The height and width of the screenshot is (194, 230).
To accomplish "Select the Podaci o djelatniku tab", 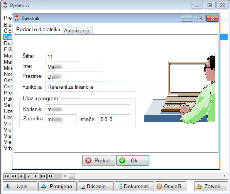I will coord(39,30).
